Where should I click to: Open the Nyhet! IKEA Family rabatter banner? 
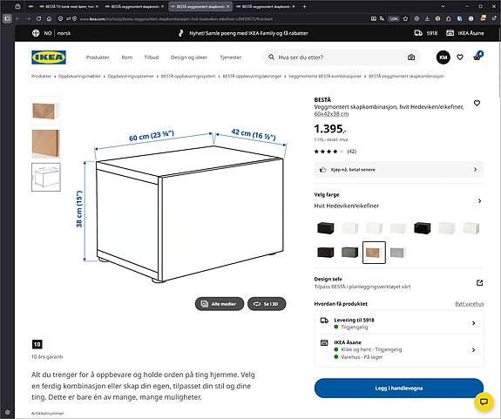tap(243, 33)
